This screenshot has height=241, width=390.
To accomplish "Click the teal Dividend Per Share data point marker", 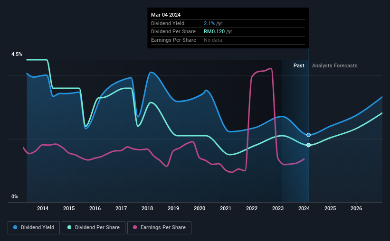I will [x=308, y=145].
